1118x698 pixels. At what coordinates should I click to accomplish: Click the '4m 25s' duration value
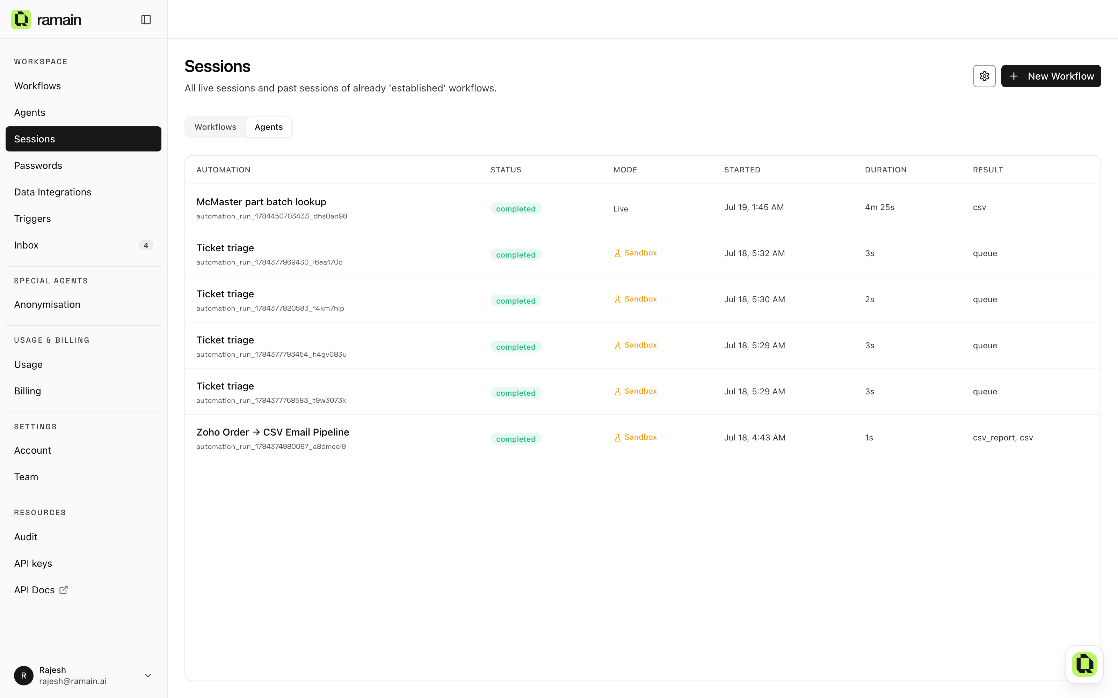pyautogui.click(x=880, y=207)
